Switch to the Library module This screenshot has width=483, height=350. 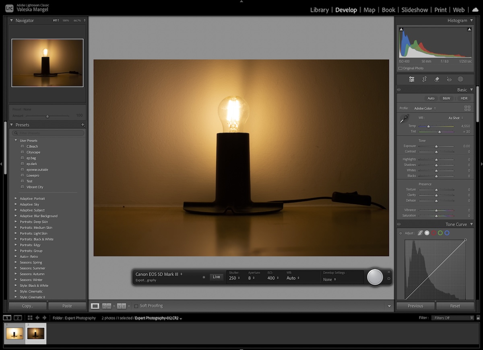click(319, 10)
